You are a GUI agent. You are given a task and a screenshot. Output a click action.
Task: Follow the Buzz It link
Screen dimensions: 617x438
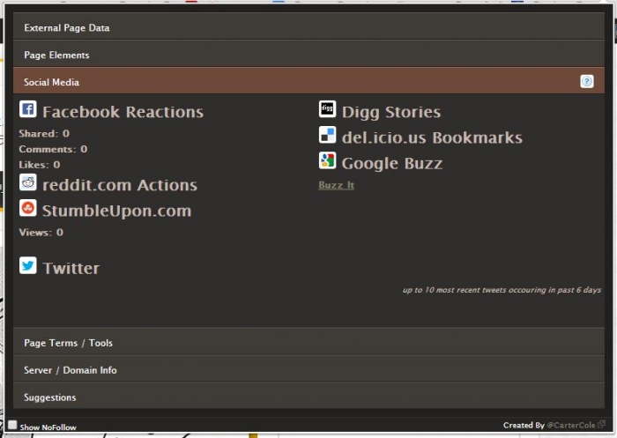tap(336, 185)
